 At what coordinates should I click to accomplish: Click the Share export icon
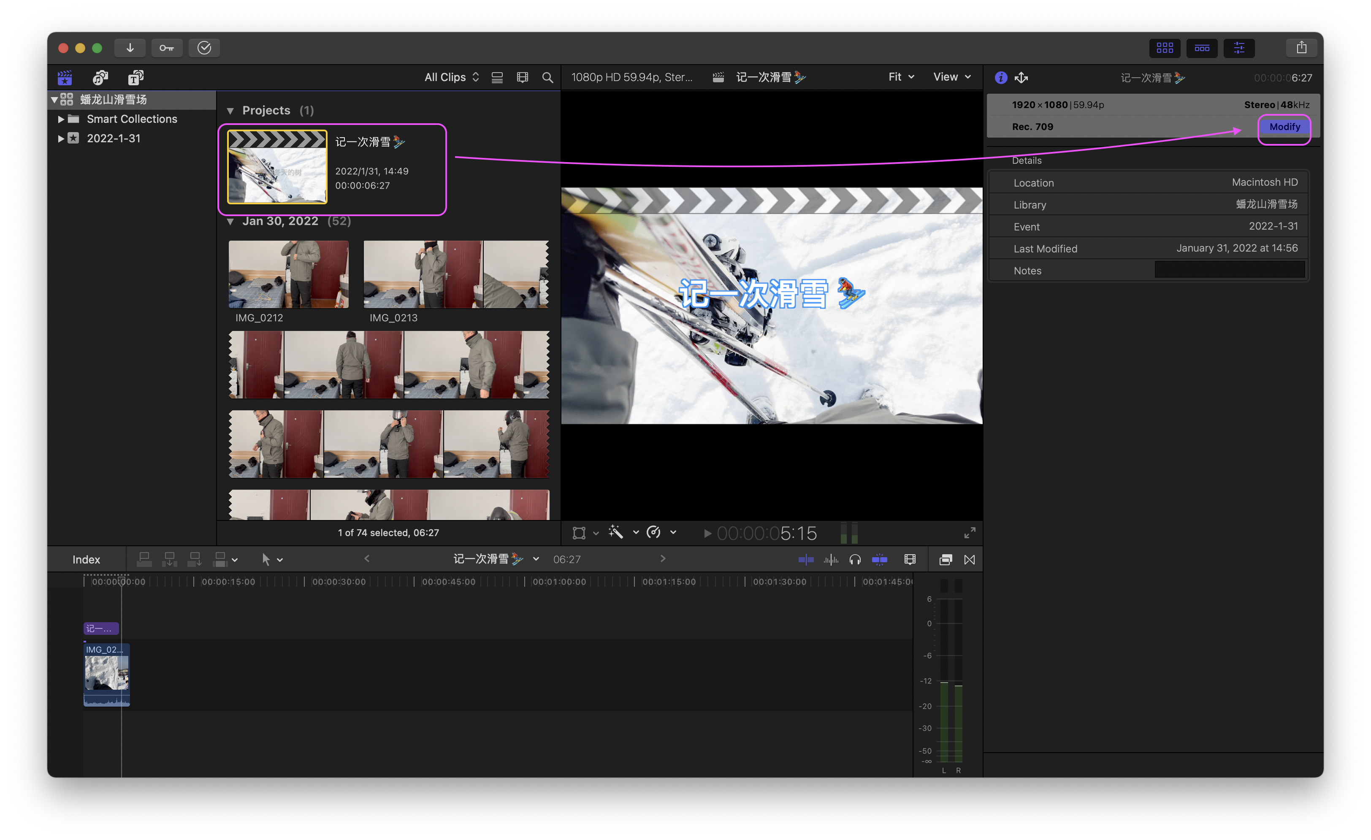point(1301,48)
